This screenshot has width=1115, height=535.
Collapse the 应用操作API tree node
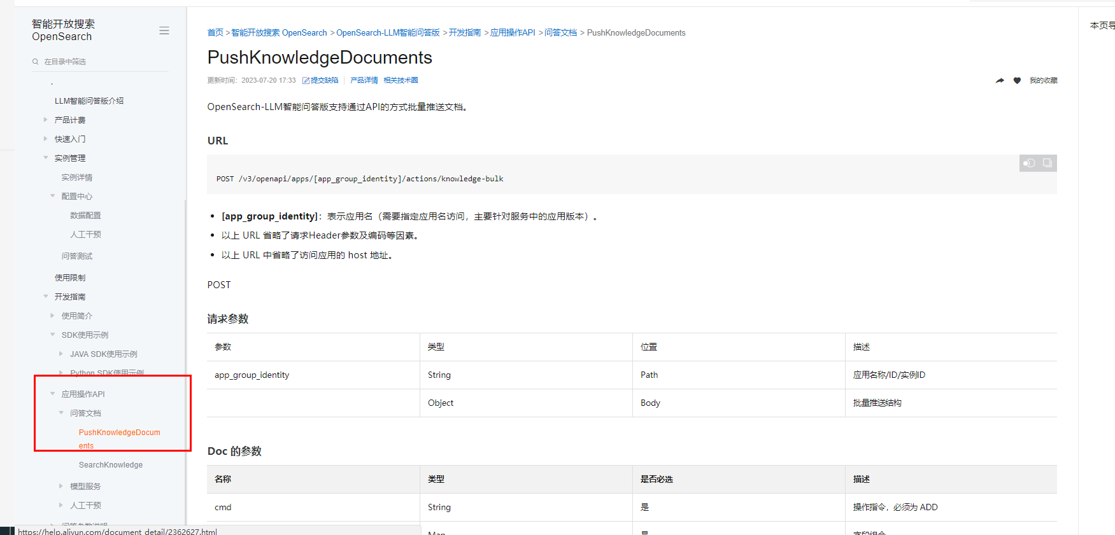click(52, 394)
